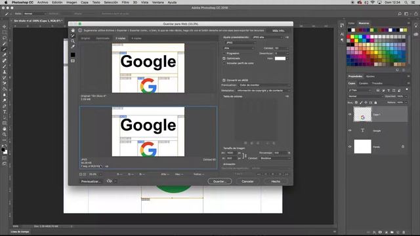Click the Más info. button
This screenshot has width=420, height=236.
pos(278,31)
